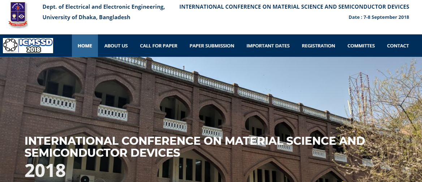Go to the ABOUT US page

point(116,46)
